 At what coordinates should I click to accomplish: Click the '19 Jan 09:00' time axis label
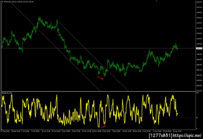click(x=167, y=131)
